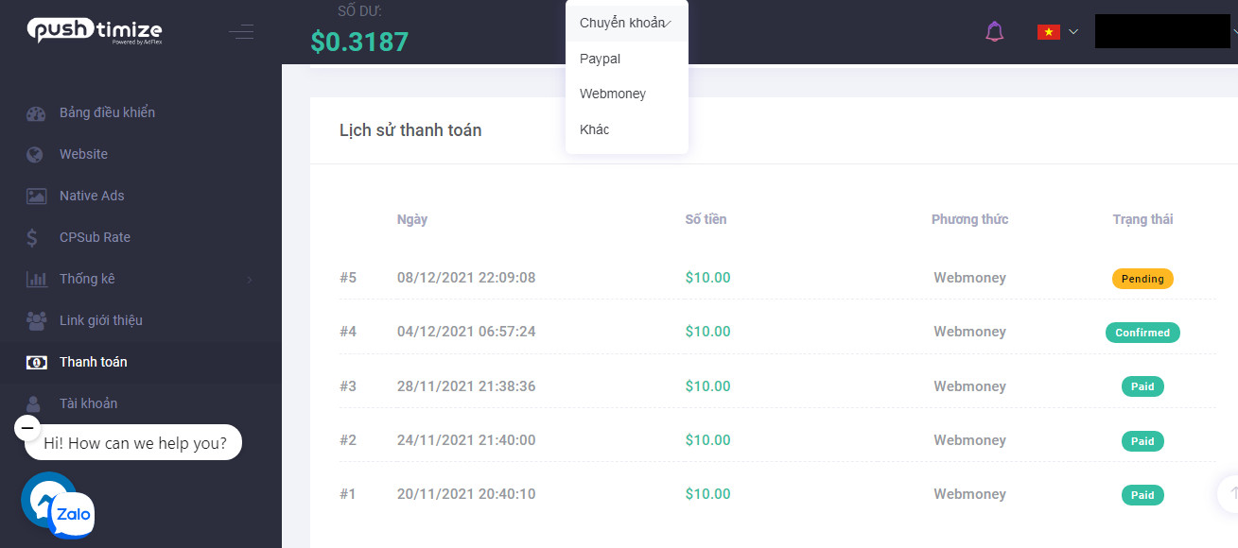Click the Bảng điều khiển dashboard icon

pyautogui.click(x=36, y=113)
